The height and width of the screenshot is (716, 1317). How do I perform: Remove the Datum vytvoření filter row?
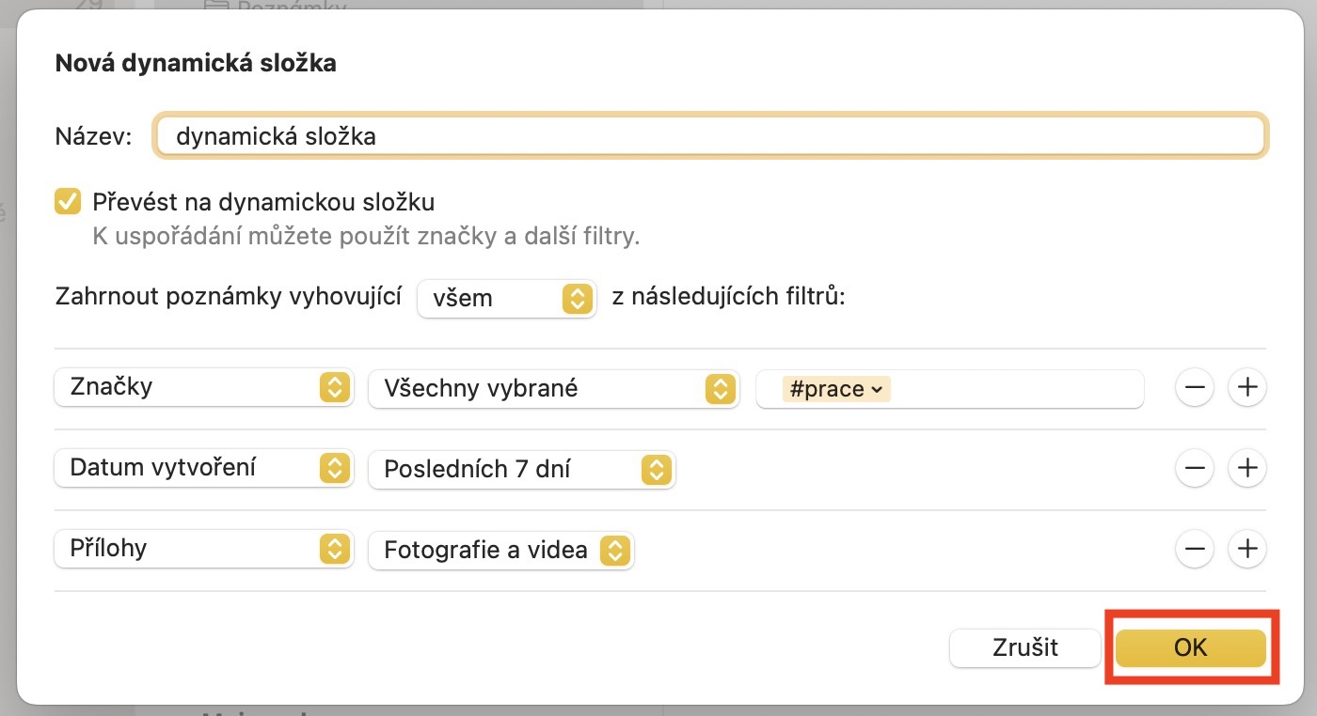1194,469
